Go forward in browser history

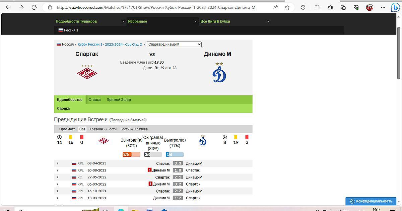pos(21,7)
